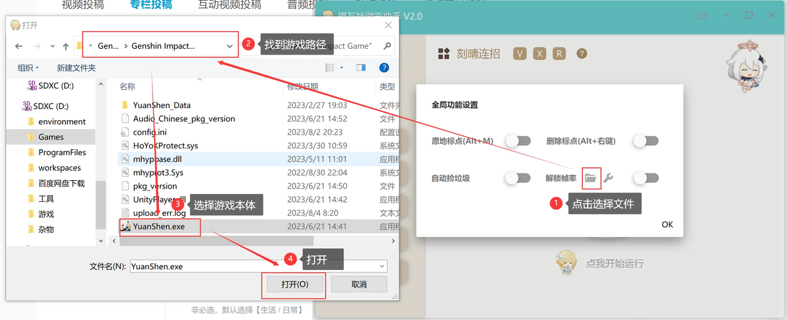
Task: Click the preview pane icon in the dialog toolbar
Action: 360,67
